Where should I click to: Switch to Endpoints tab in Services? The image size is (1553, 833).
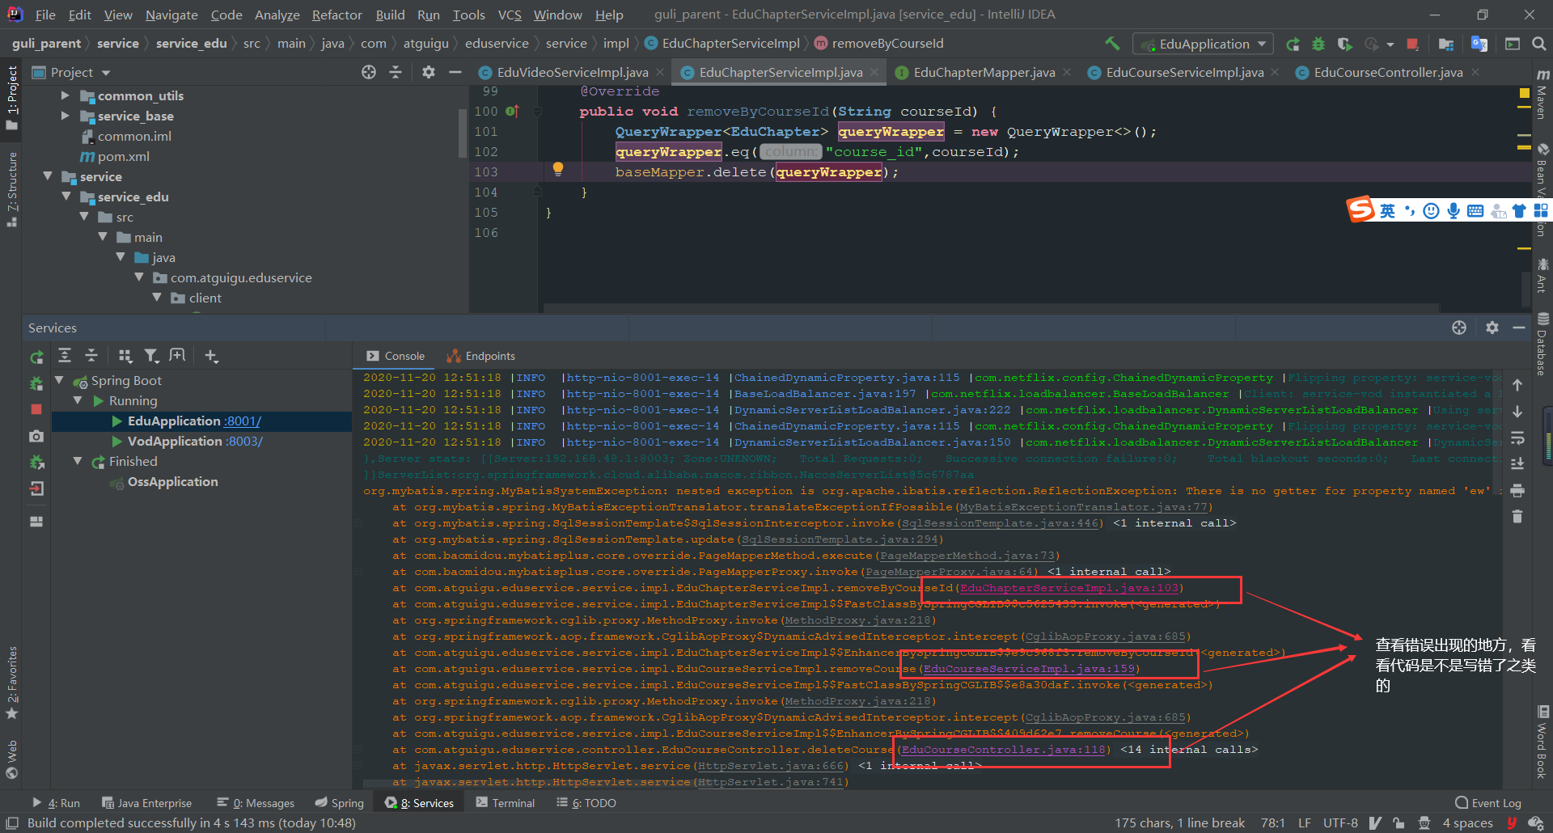coord(480,356)
